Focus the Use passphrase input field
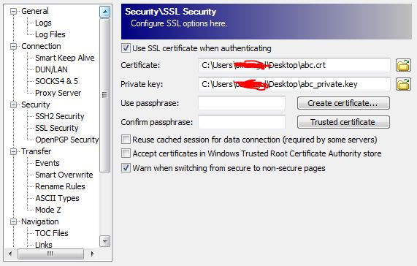The image size is (417, 266). 242,103
